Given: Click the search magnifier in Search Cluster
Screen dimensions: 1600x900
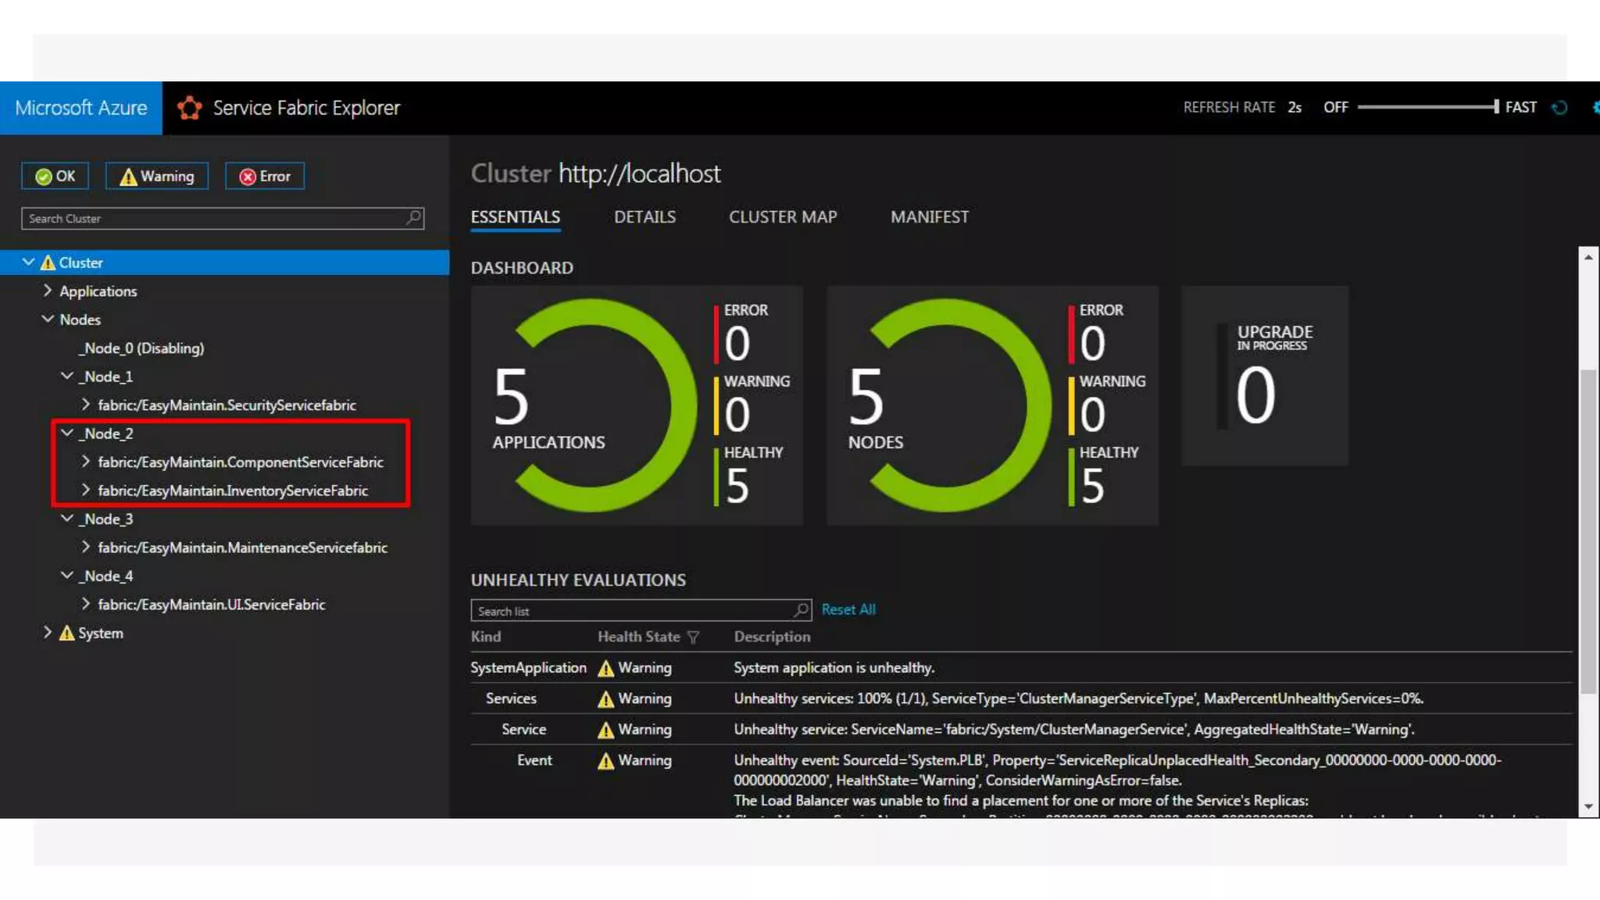Looking at the screenshot, I should point(413,218).
